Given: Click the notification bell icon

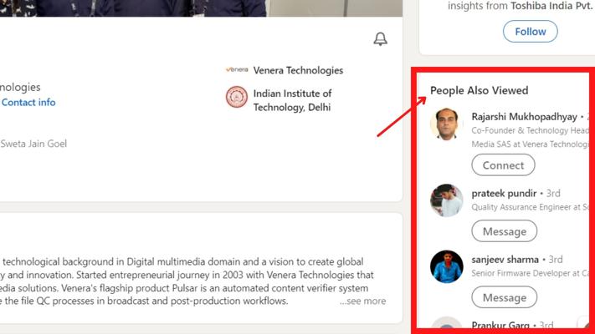Looking at the screenshot, I should pyautogui.click(x=380, y=39).
